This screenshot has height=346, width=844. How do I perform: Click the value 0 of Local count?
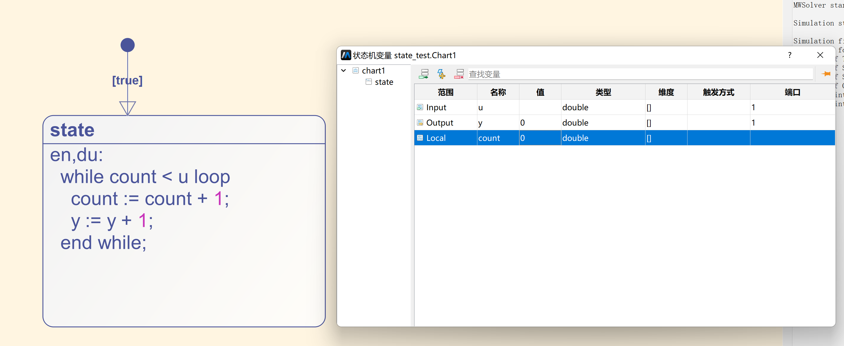point(540,138)
